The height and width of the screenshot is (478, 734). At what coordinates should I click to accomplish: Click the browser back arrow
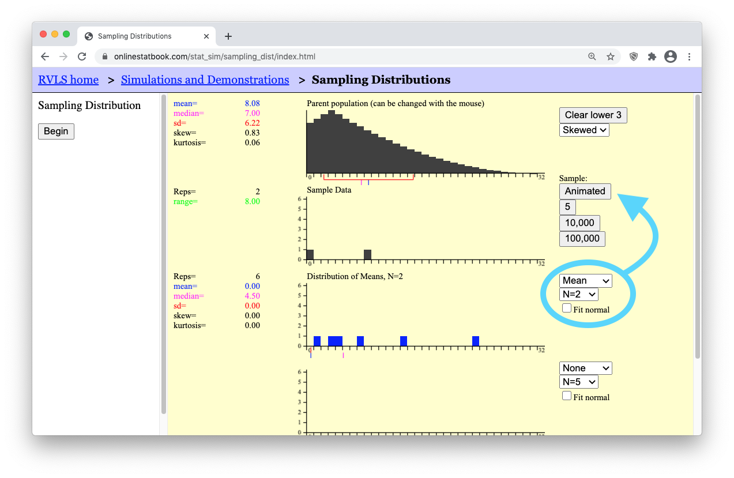tap(45, 57)
